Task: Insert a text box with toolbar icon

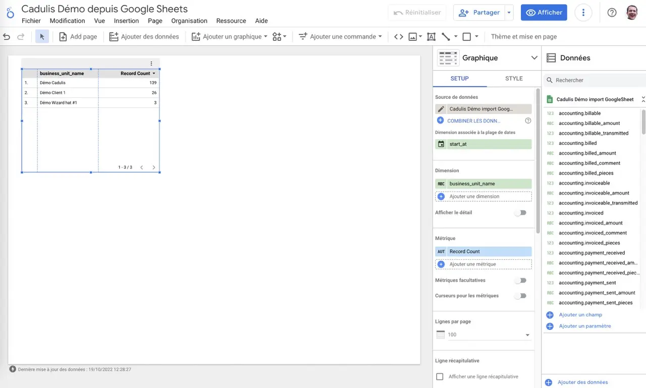Action: point(431,36)
